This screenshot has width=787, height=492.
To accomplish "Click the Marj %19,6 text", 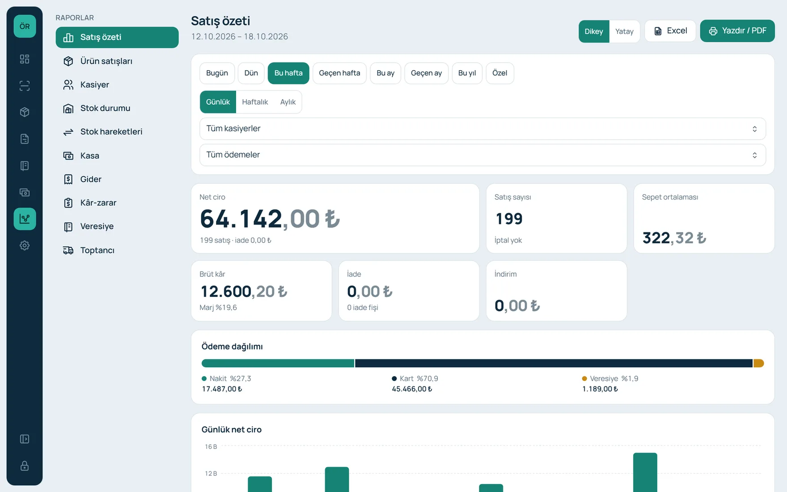I will (x=218, y=308).
